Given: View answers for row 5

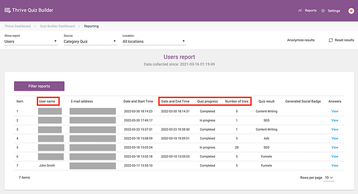Looking at the screenshot, I should [x=335, y=148].
